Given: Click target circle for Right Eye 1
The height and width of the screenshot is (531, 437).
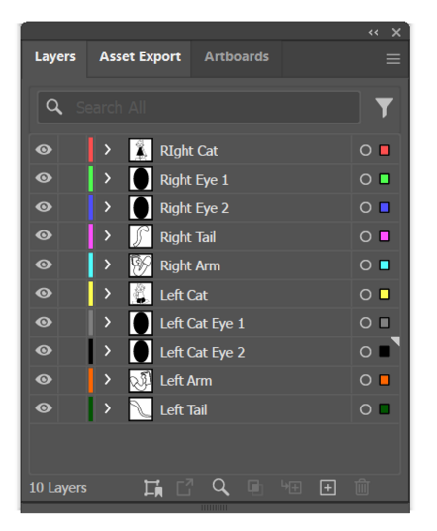Looking at the screenshot, I should pyautogui.click(x=366, y=179).
